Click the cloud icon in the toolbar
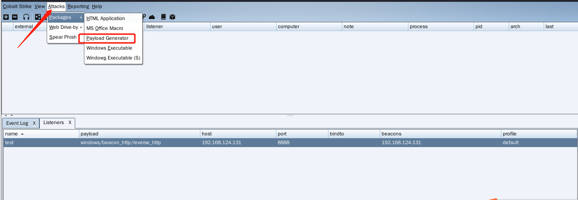578x200 pixels. (152, 17)
